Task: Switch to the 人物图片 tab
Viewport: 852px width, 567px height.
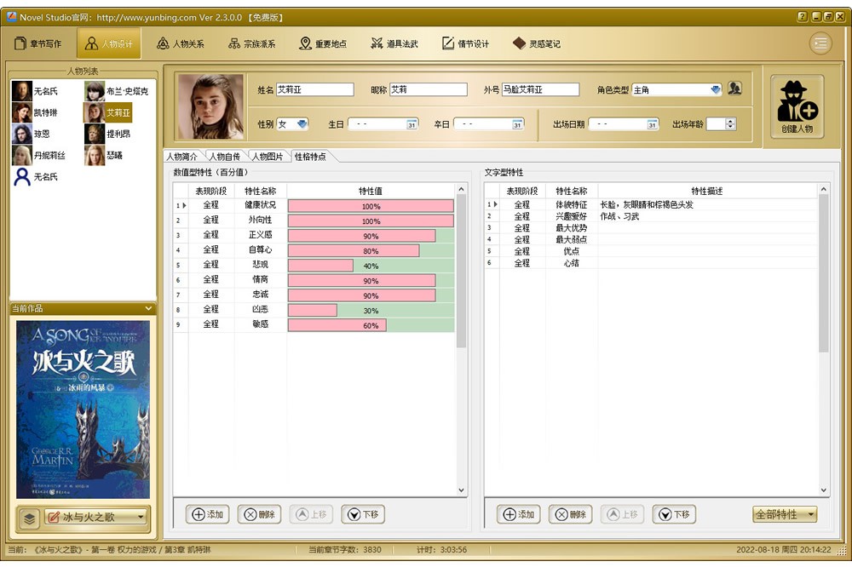Action: click(x=268, y=157)
